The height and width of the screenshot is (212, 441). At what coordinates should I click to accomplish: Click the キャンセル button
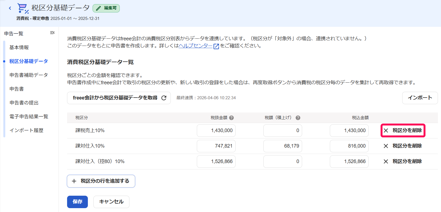111,202
